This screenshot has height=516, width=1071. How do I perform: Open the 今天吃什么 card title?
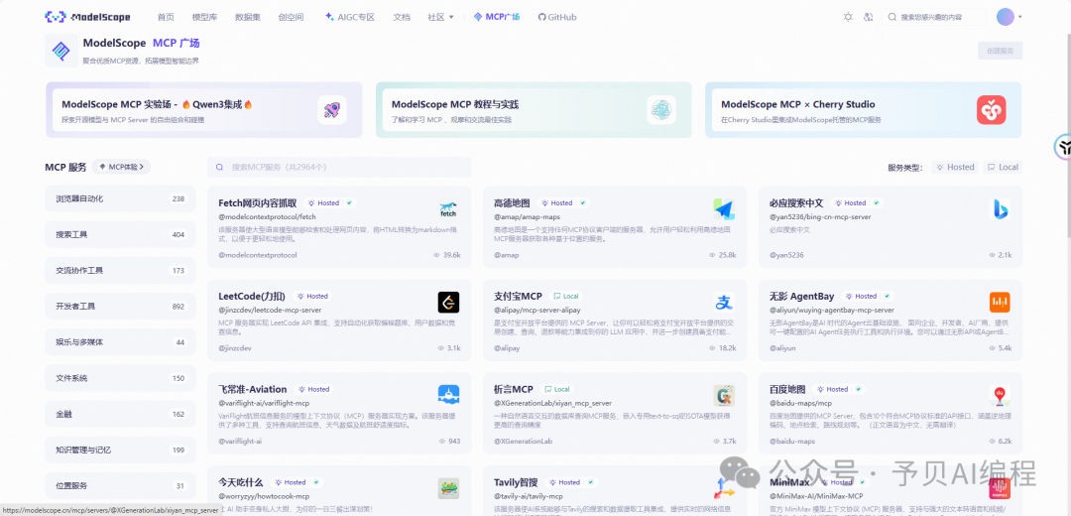click(x=241, y=482)
